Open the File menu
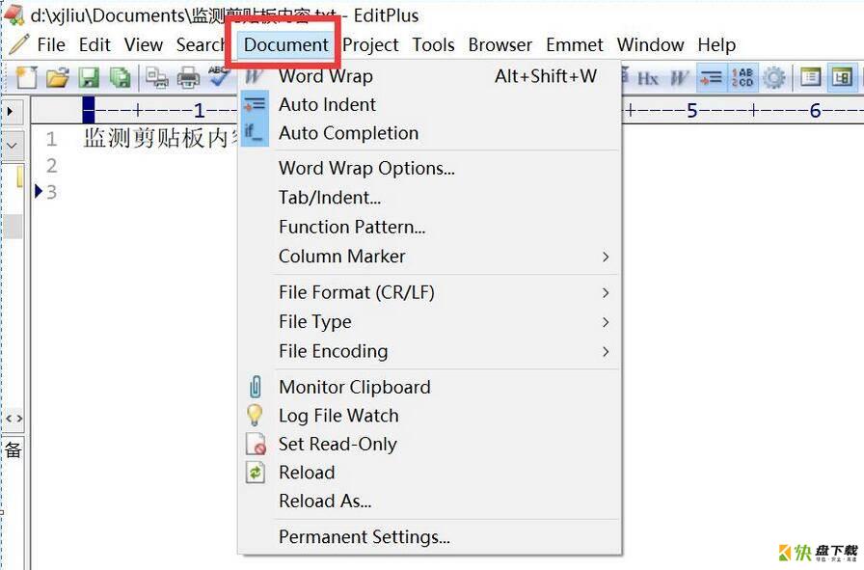This screenshot has width=864, height=570. point(51,44)
